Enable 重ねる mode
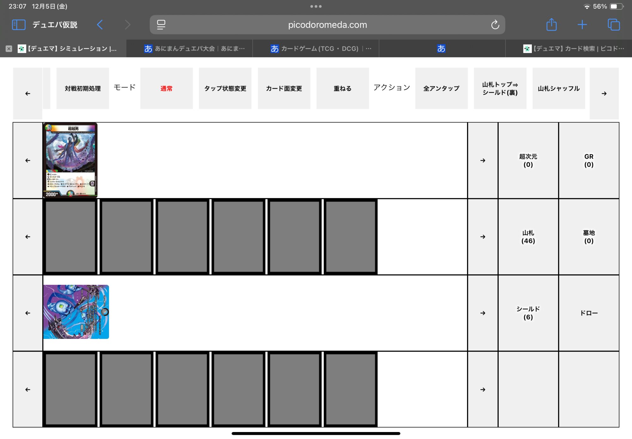Screen dimensions: 632x439 point(343,88)
